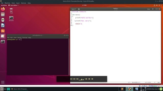
Task: Click the printf line on line 7
Action: pos(83,21)
